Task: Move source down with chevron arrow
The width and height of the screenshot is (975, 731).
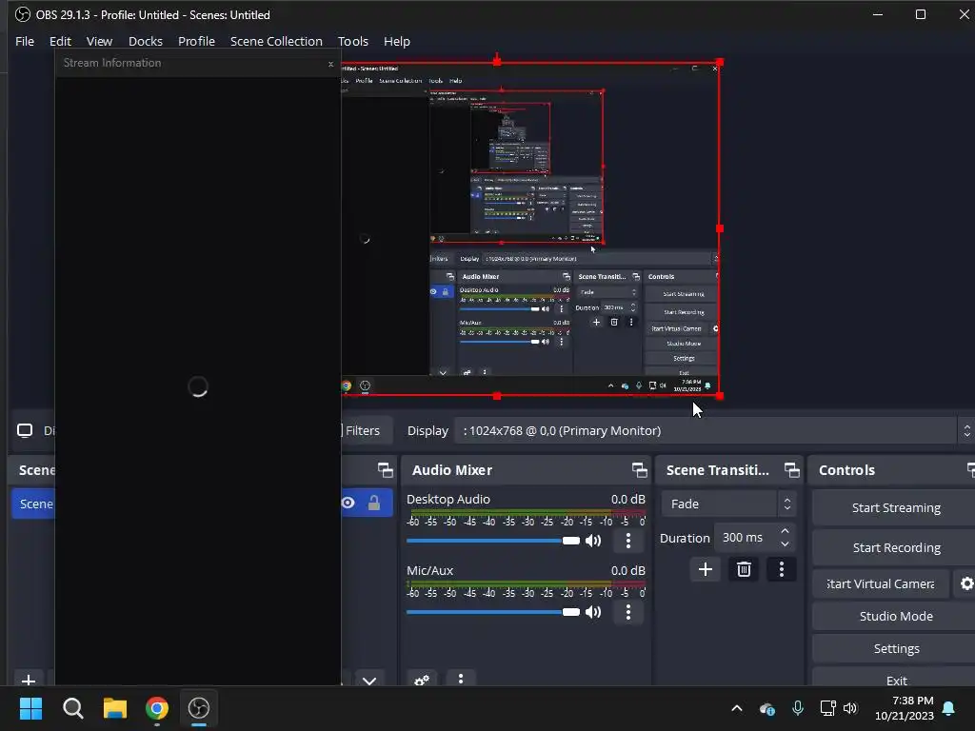Action: pyautogui.click(x=369, y=680)
